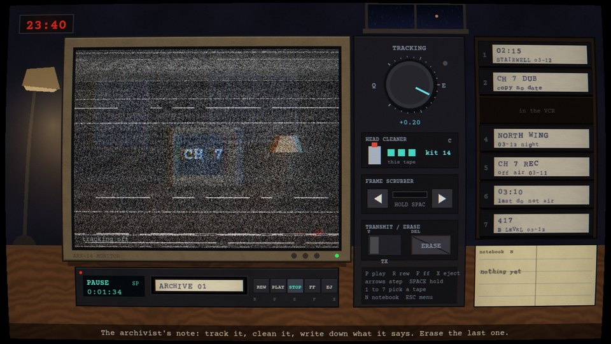This screenshot has height=344, width=611.
Task: Click the 'tracking off' text on screen
Action: point(105,239)
